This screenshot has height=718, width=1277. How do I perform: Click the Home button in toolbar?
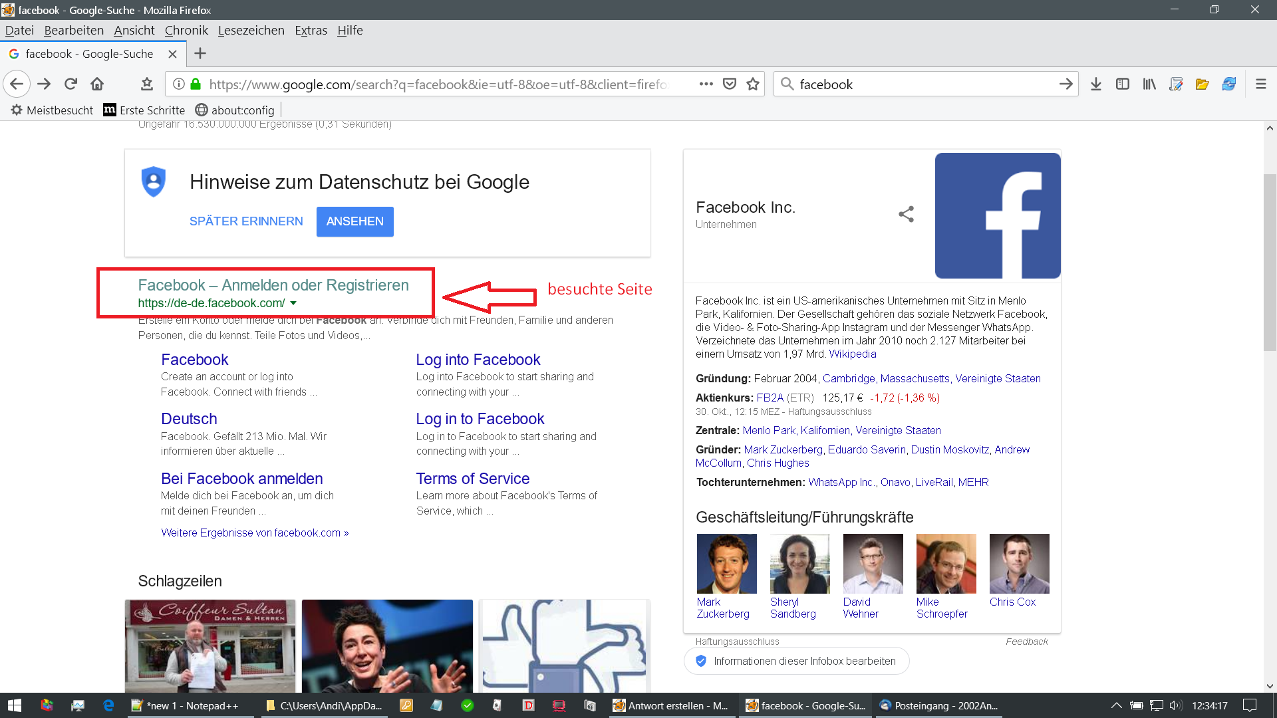[97, 84]
